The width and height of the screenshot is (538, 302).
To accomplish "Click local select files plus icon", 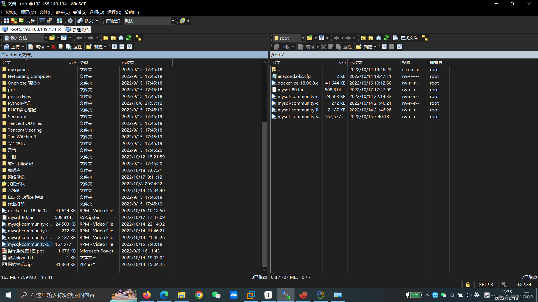I will [x=114, y=47].
